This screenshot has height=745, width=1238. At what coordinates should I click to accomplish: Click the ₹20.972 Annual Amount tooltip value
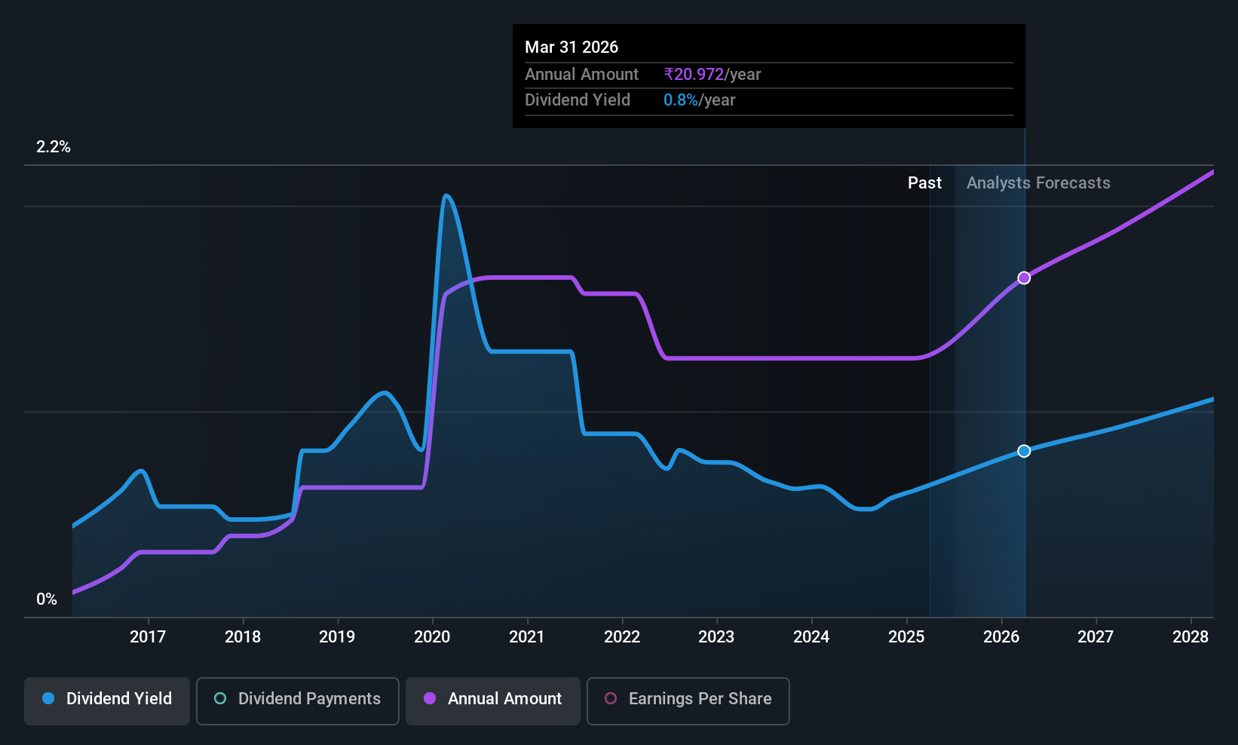point(694,75)
